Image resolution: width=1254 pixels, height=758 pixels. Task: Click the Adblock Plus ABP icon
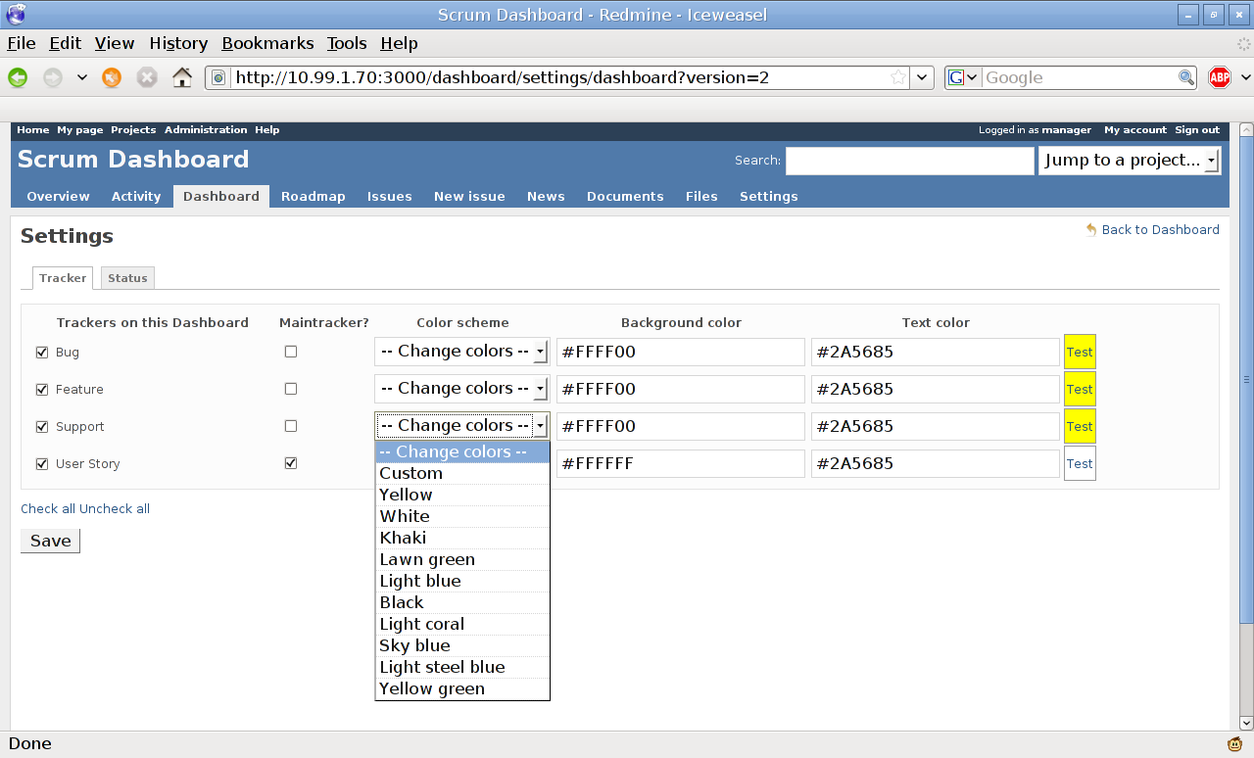pyautogui.click(x=1220, y=77)
